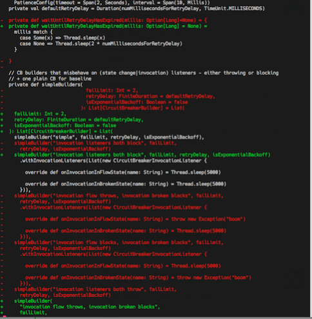Click the 'millis match {' line

pyautogui.click(x=33, y=32)
